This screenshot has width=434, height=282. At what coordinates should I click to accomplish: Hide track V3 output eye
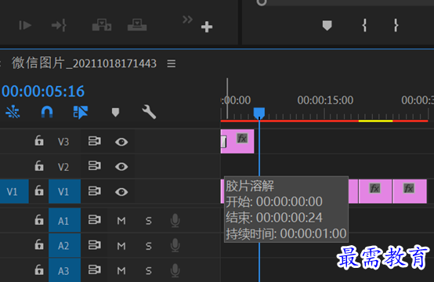point(121,142)
